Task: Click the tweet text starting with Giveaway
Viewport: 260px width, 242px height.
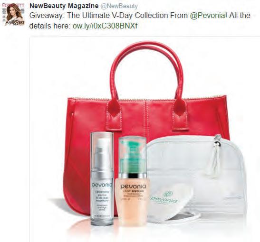Action: tap(140, 21)
